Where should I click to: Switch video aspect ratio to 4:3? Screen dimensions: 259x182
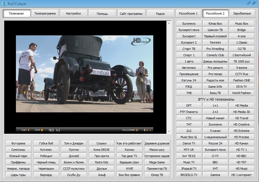pyautogui.click(x=58, y=130)
